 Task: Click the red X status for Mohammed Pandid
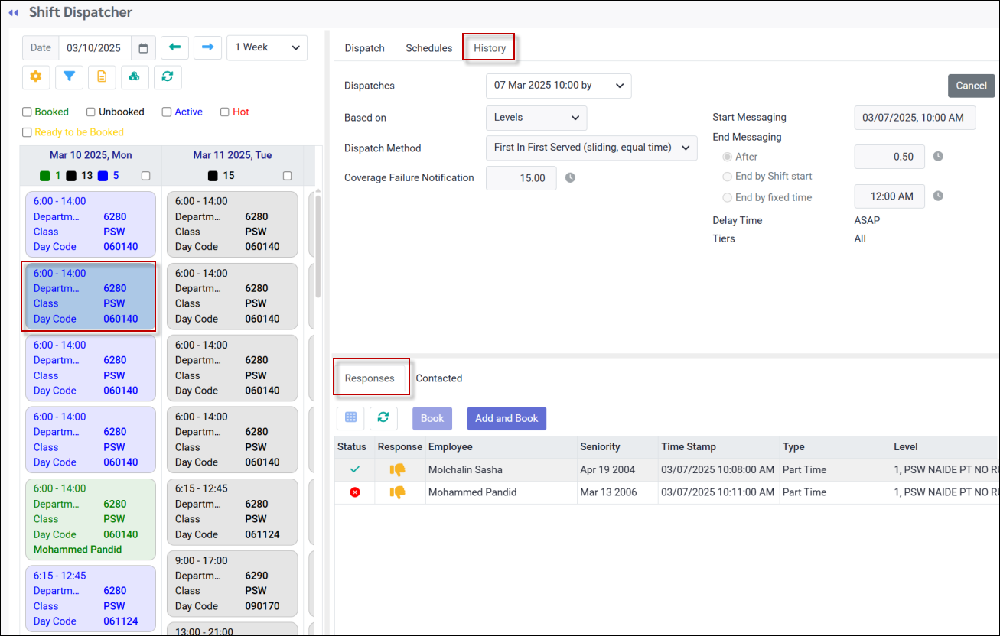(355, 492)
